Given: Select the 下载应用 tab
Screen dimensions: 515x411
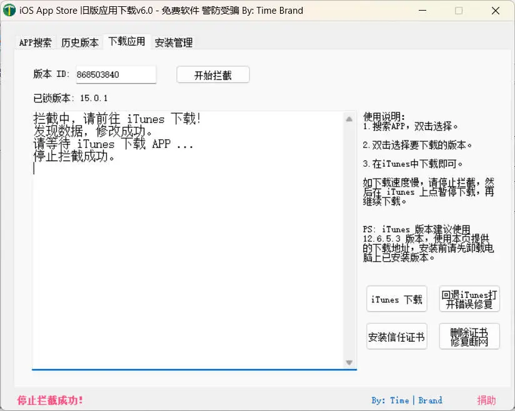Looking at the screenshot, I should coord(126,42).
